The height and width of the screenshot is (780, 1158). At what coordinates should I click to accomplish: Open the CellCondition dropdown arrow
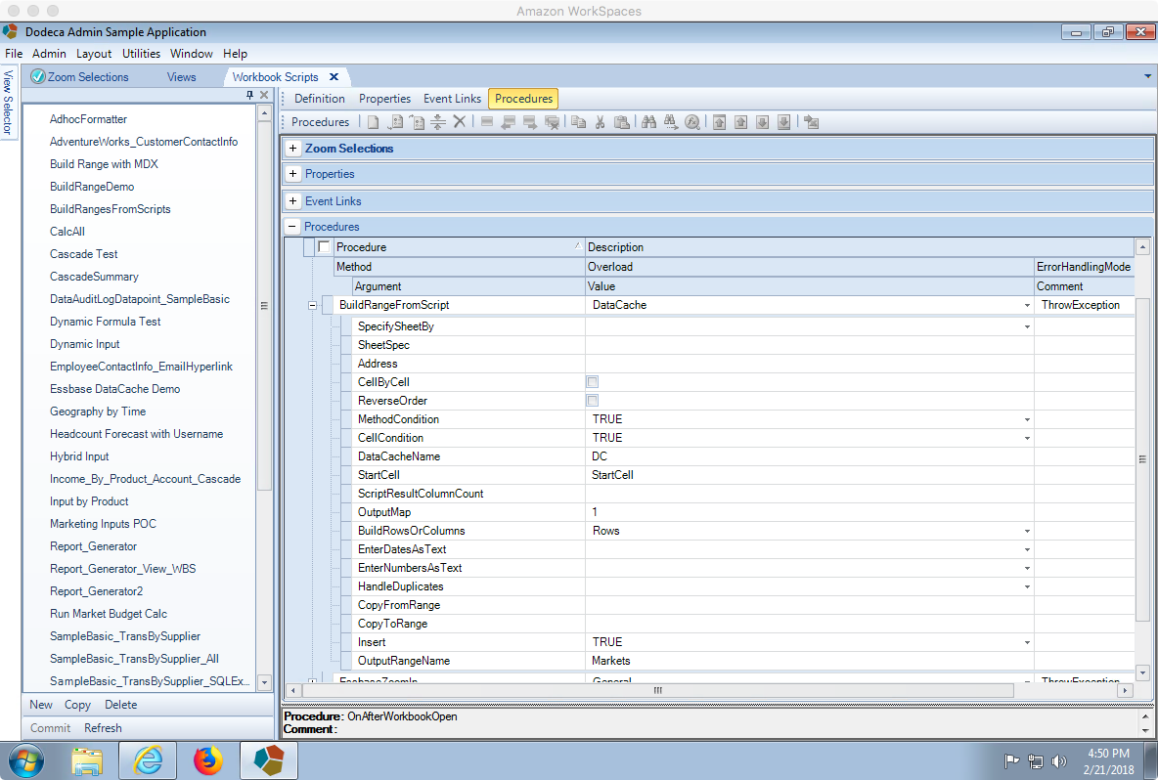[1027, 438]
